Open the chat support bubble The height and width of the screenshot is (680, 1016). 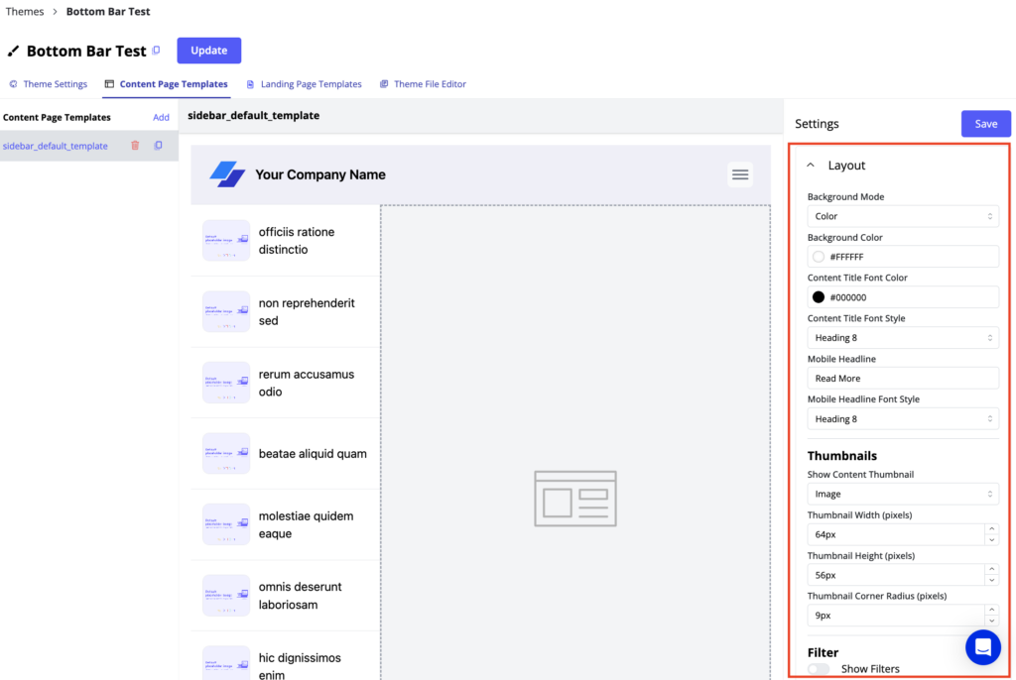[x=982, y=649]
